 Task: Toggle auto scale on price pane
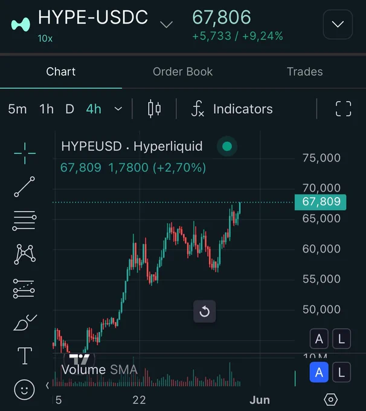tap(319, 338)
